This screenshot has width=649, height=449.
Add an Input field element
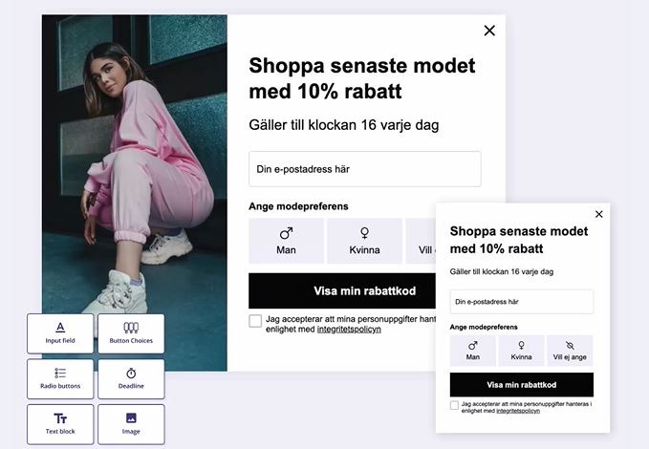point(60,333)
